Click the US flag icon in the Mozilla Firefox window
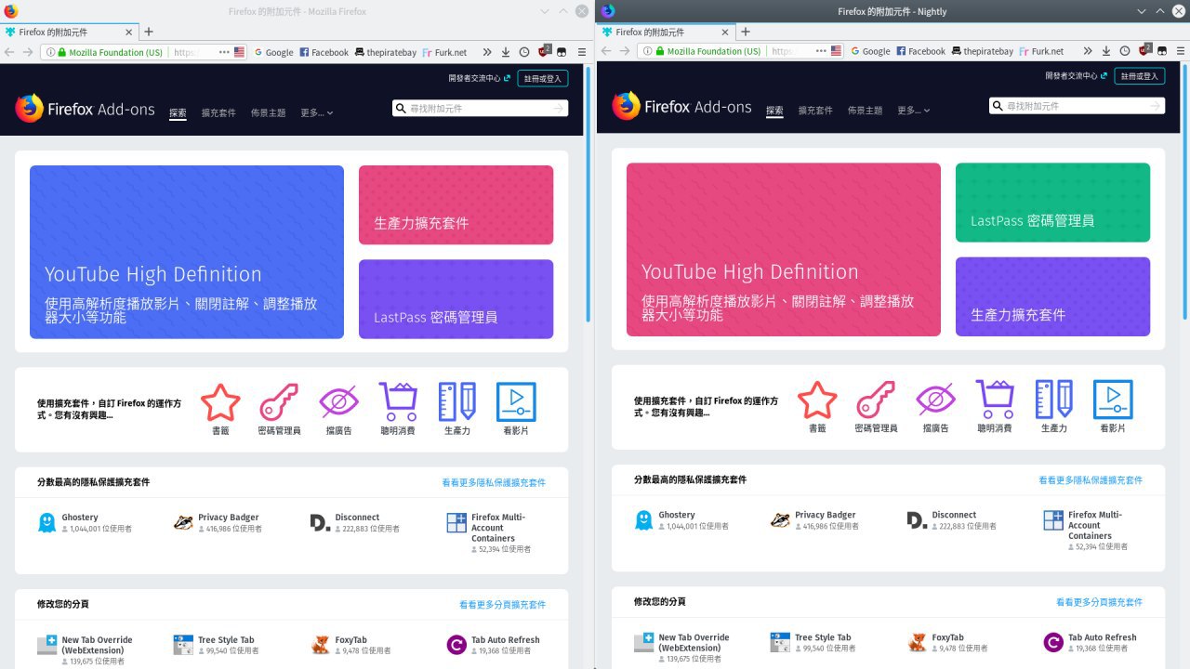Viewport: 1190px width, 669px height. [240, 52]
